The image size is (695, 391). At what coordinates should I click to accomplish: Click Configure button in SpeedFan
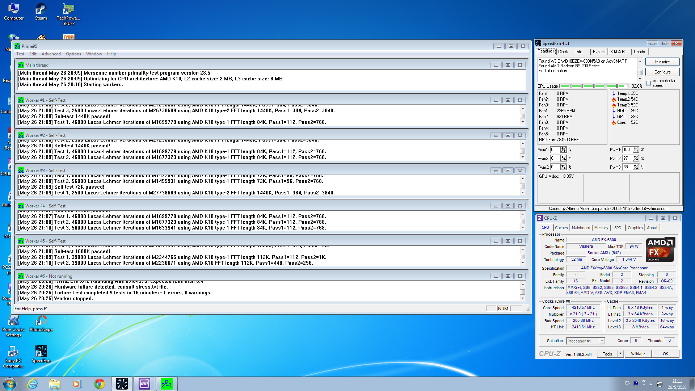tap(662, 72)
